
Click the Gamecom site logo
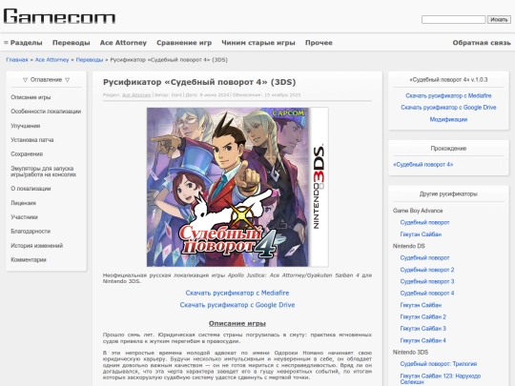(x=59, y=16)
